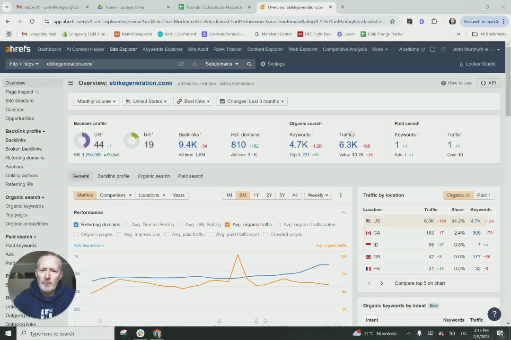The width and height of the screenshot is (511, 340).
Task: Switch to the Backlink profile tab
Action: pyautogui.click(x=113, y=176)
